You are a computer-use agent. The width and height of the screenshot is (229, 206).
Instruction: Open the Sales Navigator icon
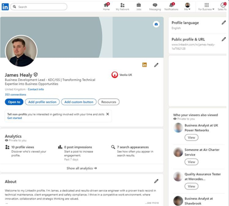pyautogui.click(x=223, y=7)
